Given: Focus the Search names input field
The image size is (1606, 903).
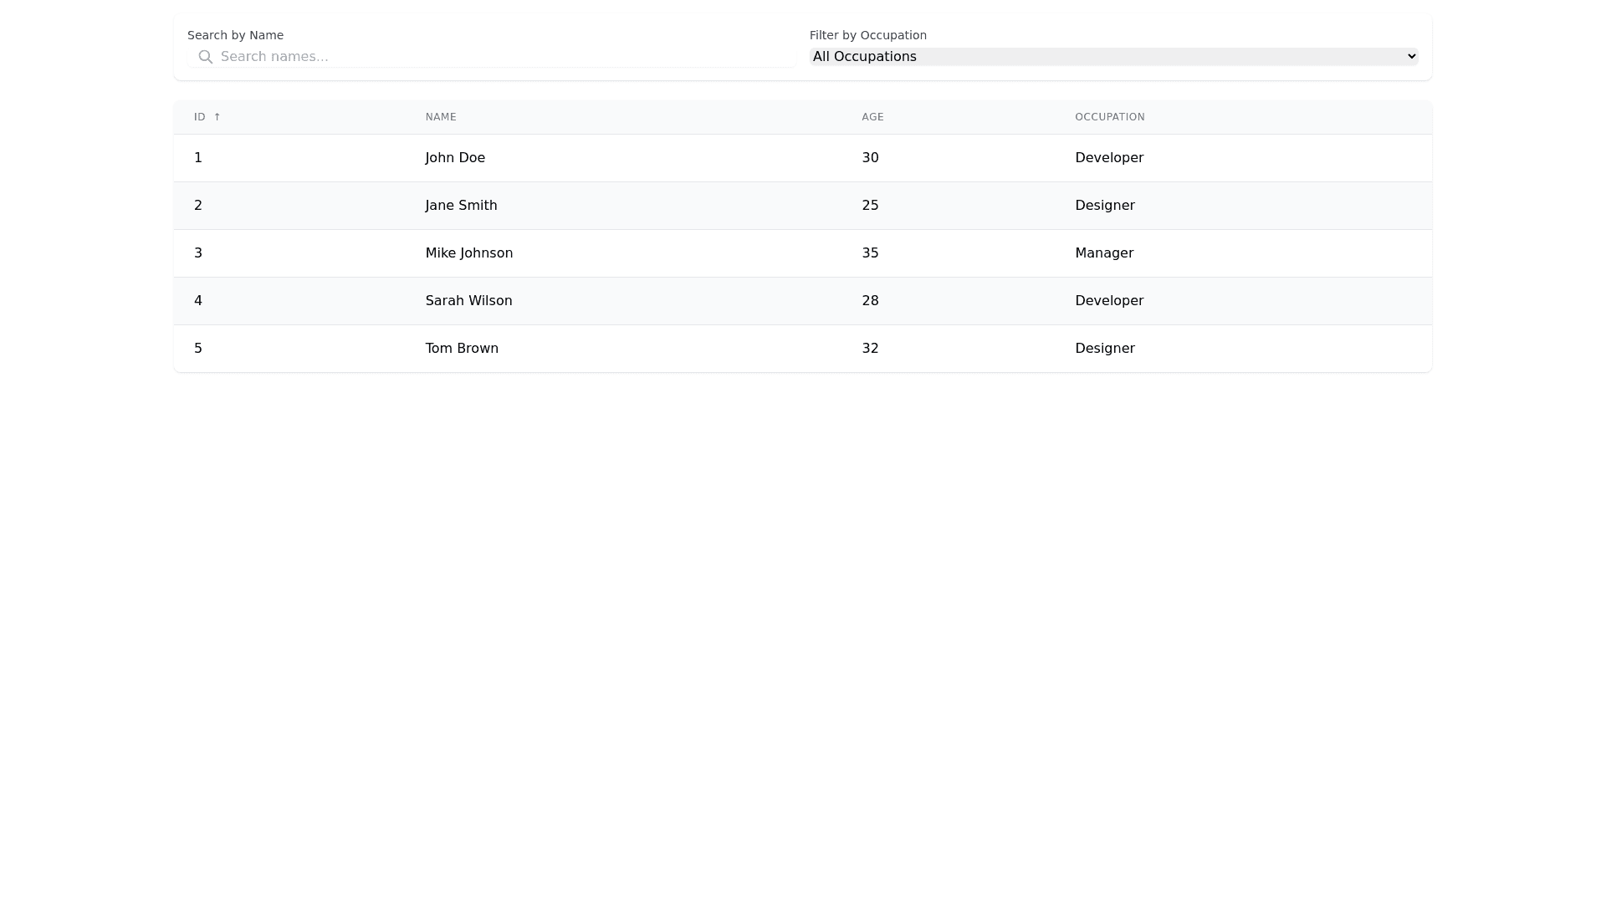Looking at the screenshot, I should coord(502,57).
